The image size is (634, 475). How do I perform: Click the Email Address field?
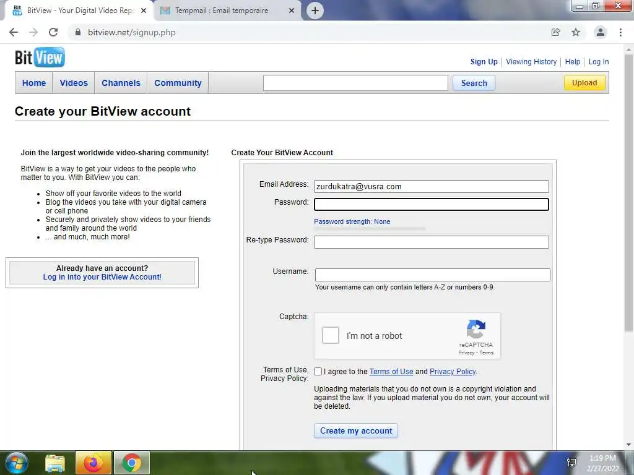coord(432,187)
